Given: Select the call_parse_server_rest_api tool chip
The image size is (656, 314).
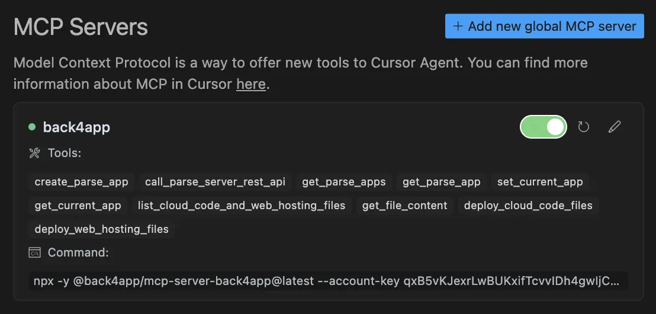Looking at the screenshot, I should (x=215, y=182).
